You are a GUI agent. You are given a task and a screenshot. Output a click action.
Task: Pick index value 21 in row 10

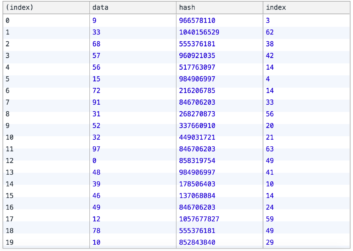[x=270, y=138]
